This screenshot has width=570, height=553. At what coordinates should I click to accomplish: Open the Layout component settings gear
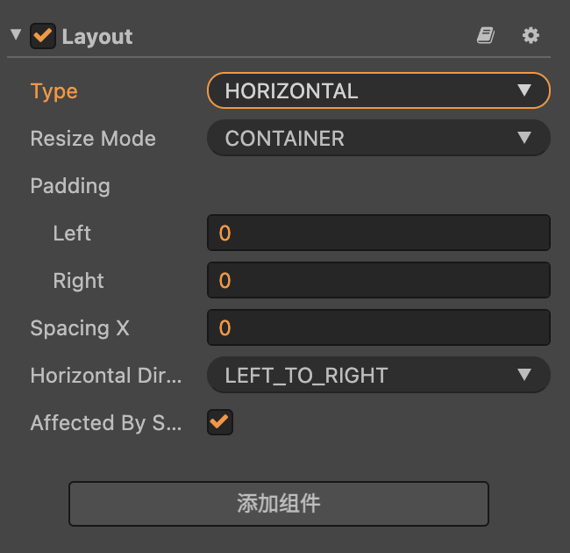(531, 35)
